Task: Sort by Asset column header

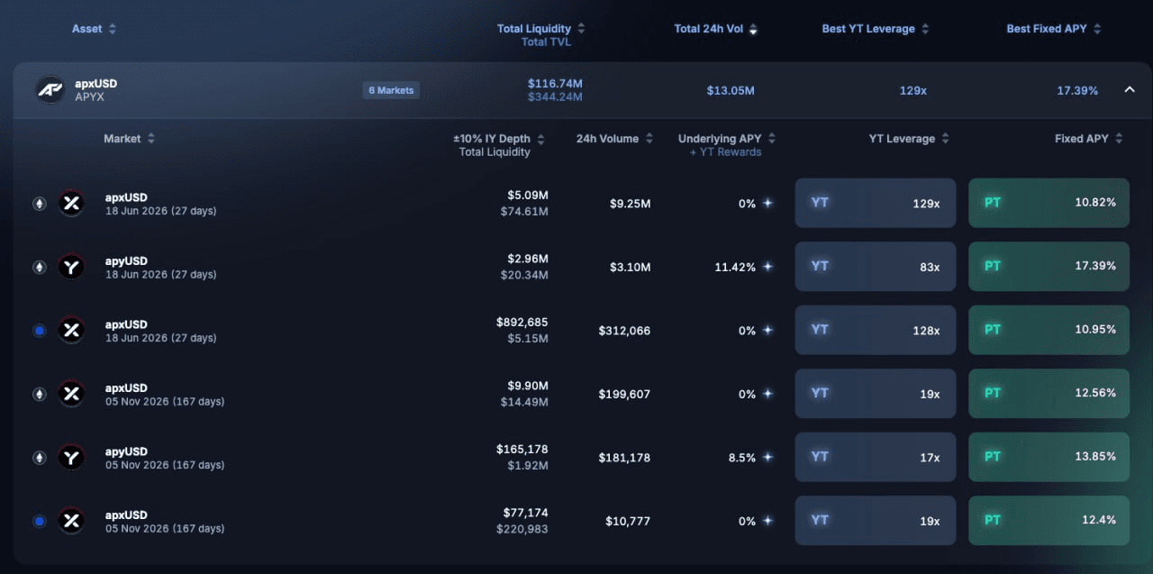Action: click(x=94, y=29)
